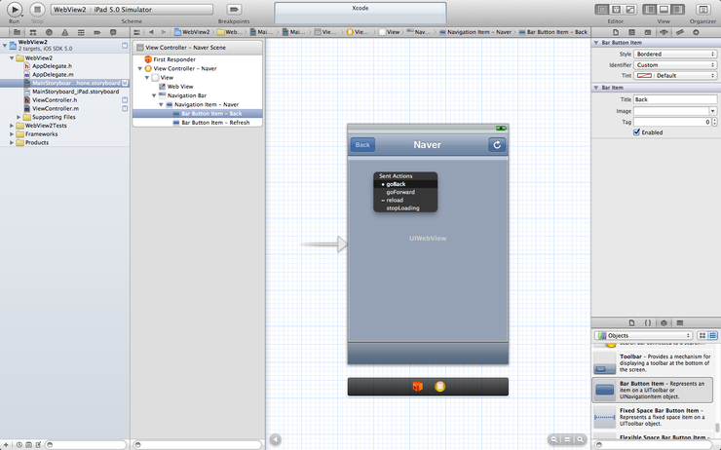The height and width of the screenshot is (450, 721).
Task: Open the Tint color Default selector
Action: (675, 75)
